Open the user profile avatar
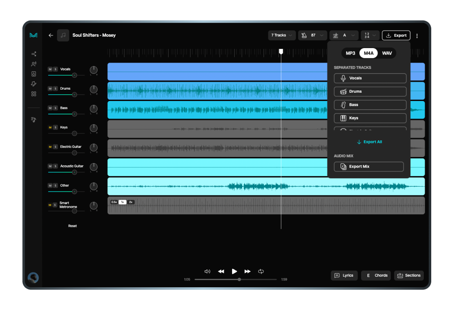Viewport: 454px width, 310px height. [33, 278]
